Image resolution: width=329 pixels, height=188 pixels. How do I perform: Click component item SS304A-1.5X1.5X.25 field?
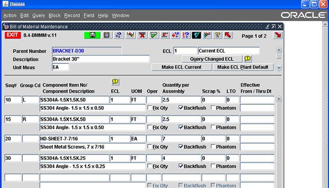(x=74, y=158)
